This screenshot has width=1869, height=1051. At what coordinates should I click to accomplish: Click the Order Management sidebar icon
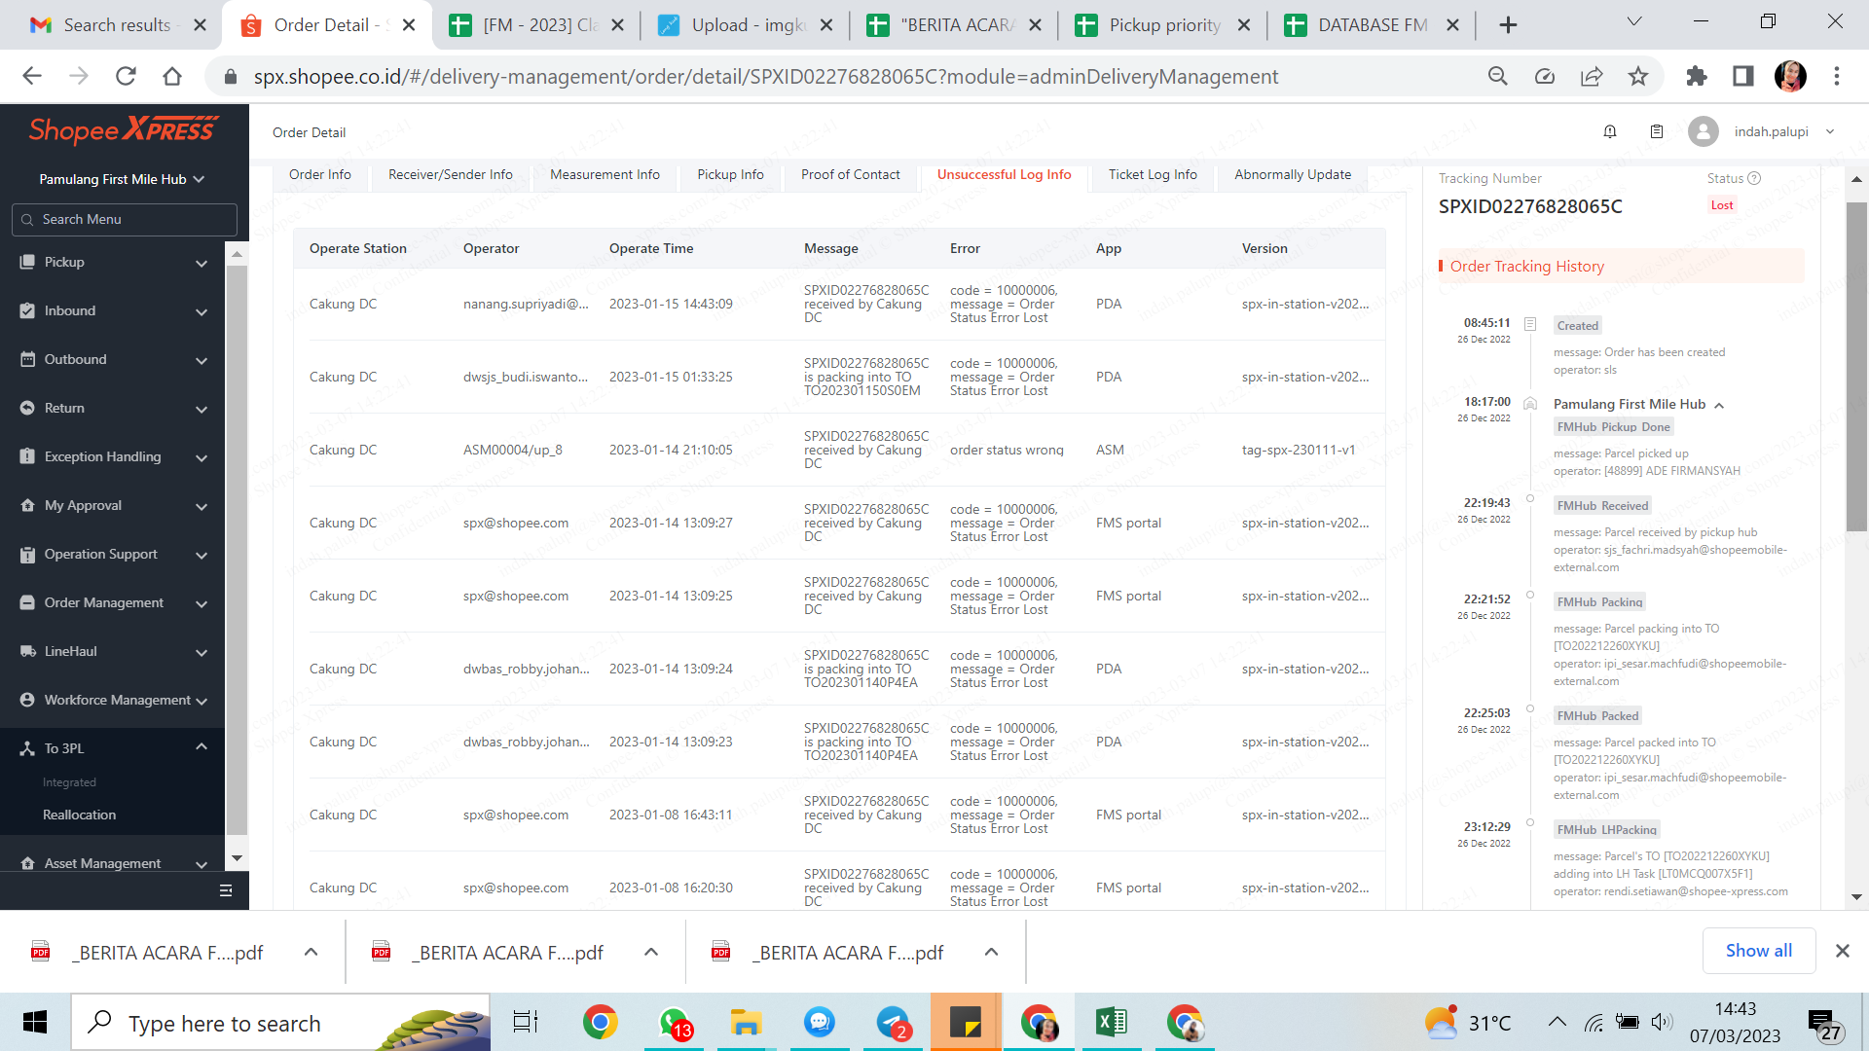[27, 602]
